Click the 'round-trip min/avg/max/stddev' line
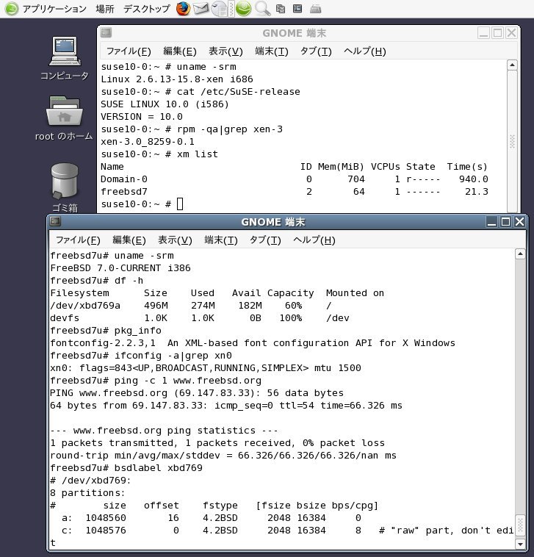The image size is (534, 557). click(x=223, y=456)
